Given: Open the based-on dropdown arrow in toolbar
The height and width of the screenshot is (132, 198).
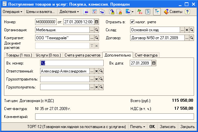Looking at the screenshot, I should click(132, 12).
